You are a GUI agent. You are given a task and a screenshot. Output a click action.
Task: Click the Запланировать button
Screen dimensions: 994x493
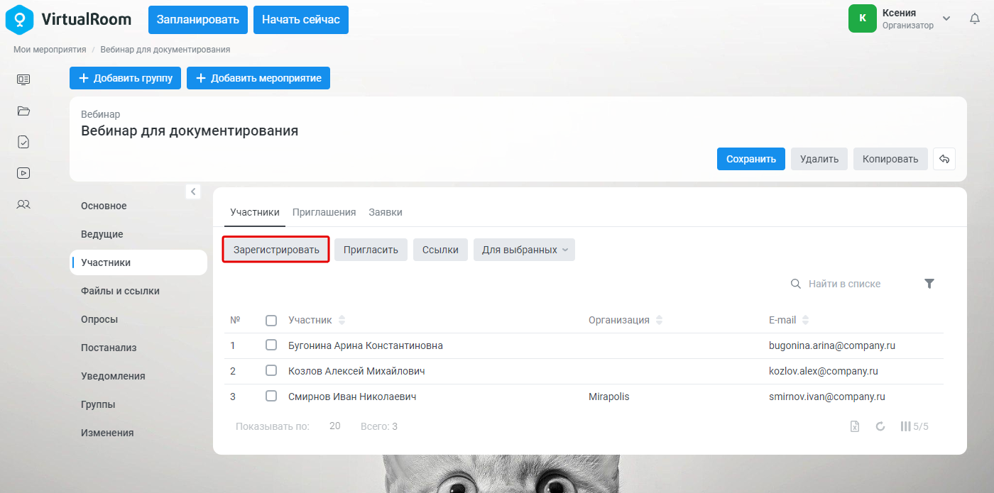click(198, 19)
